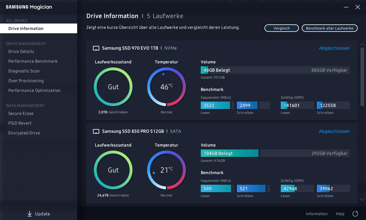Click 970 EVO random read bar 141601
The width and height of the screenshot is (366, 220).
(297, 105)
